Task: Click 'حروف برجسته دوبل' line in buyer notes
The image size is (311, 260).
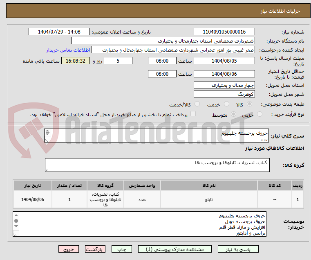Action: point(245,222)
